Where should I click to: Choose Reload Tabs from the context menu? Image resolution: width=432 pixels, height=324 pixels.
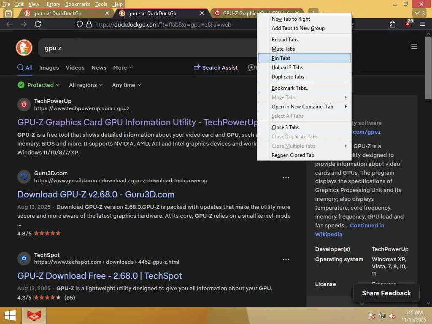pyautogui.click(x=305, y=39)
